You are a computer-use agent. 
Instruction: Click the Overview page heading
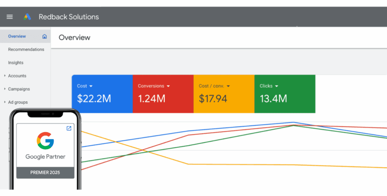pos(74,38)
